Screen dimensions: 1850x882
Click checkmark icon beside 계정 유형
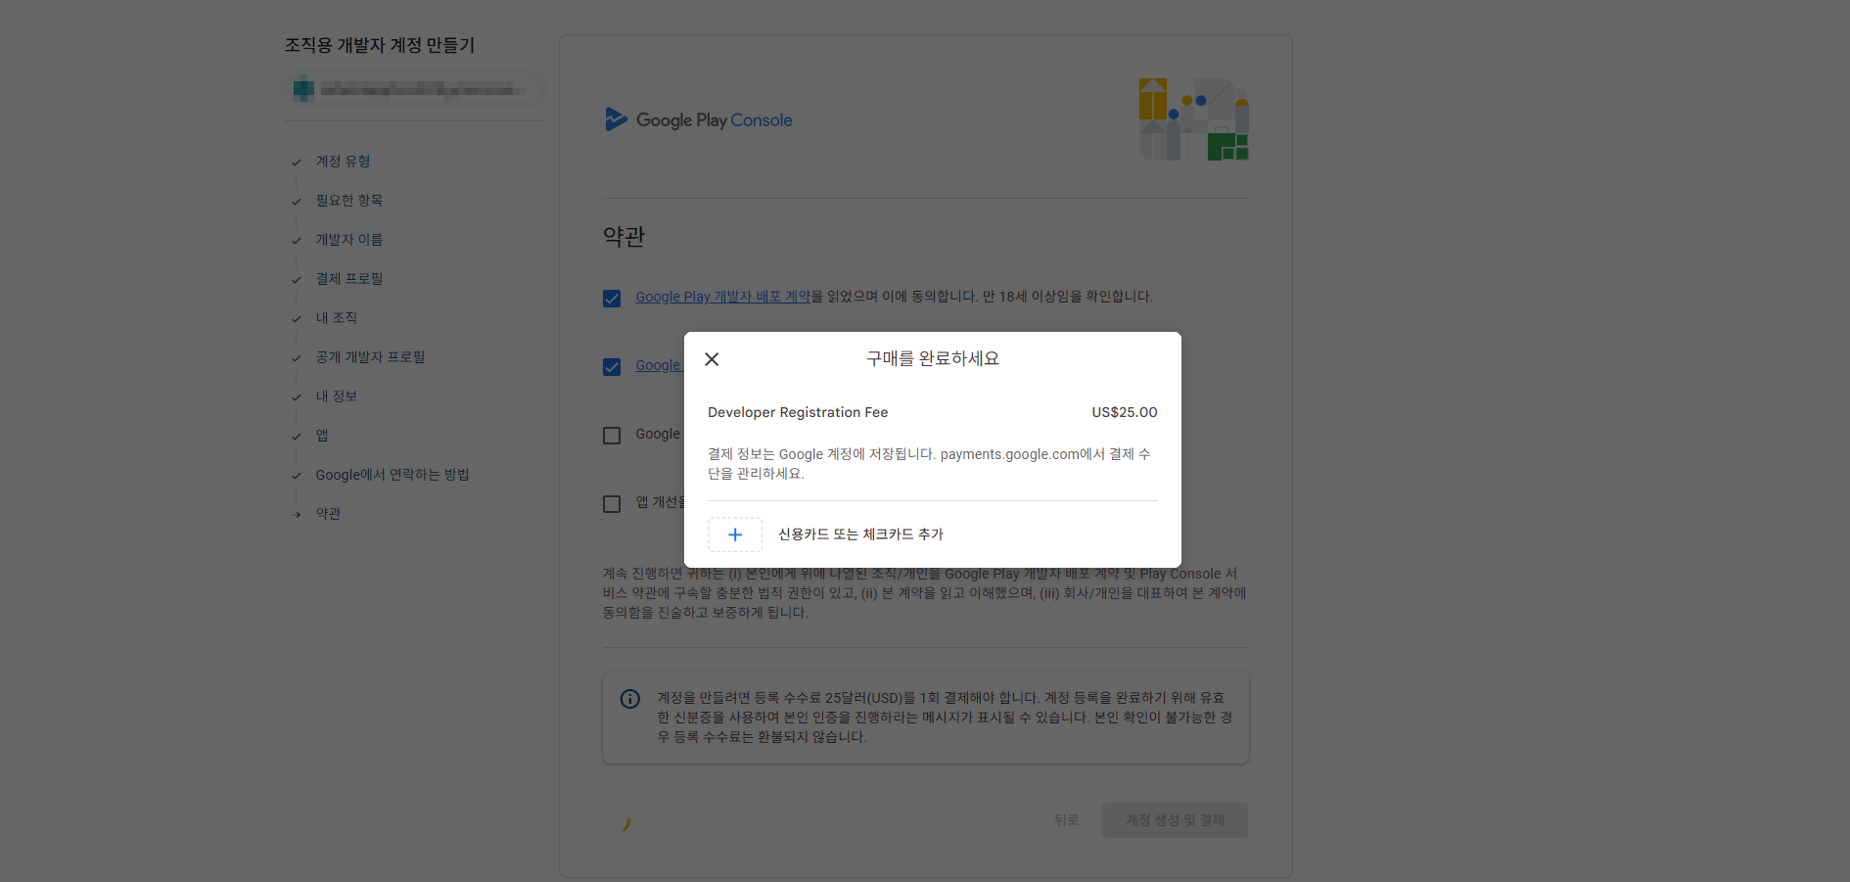tap(297, 162)
